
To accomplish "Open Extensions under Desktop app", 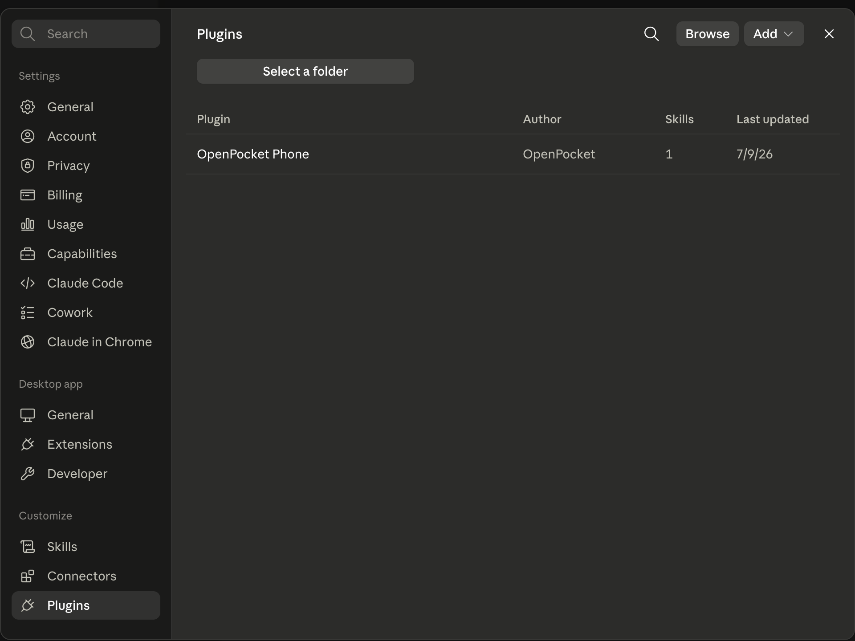I will [86, 444].
